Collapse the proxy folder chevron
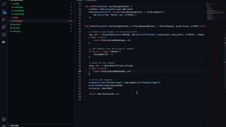Screen dimensions: 226x127 (x=11, y=17)
